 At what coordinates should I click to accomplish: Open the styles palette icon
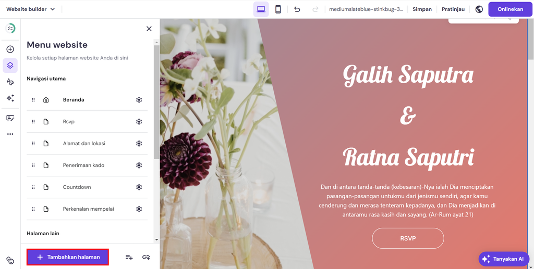(x=10, y=82)
